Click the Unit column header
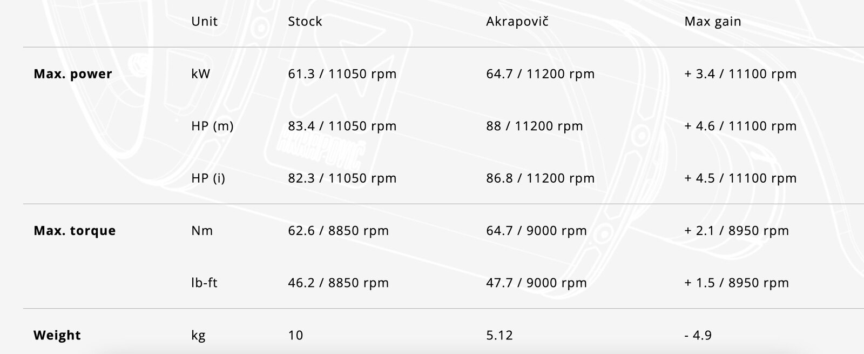This screenshot has width=864, height=354. 204,22
